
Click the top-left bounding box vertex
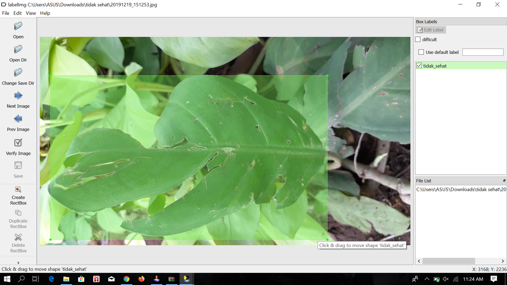[x=50, y=75]
